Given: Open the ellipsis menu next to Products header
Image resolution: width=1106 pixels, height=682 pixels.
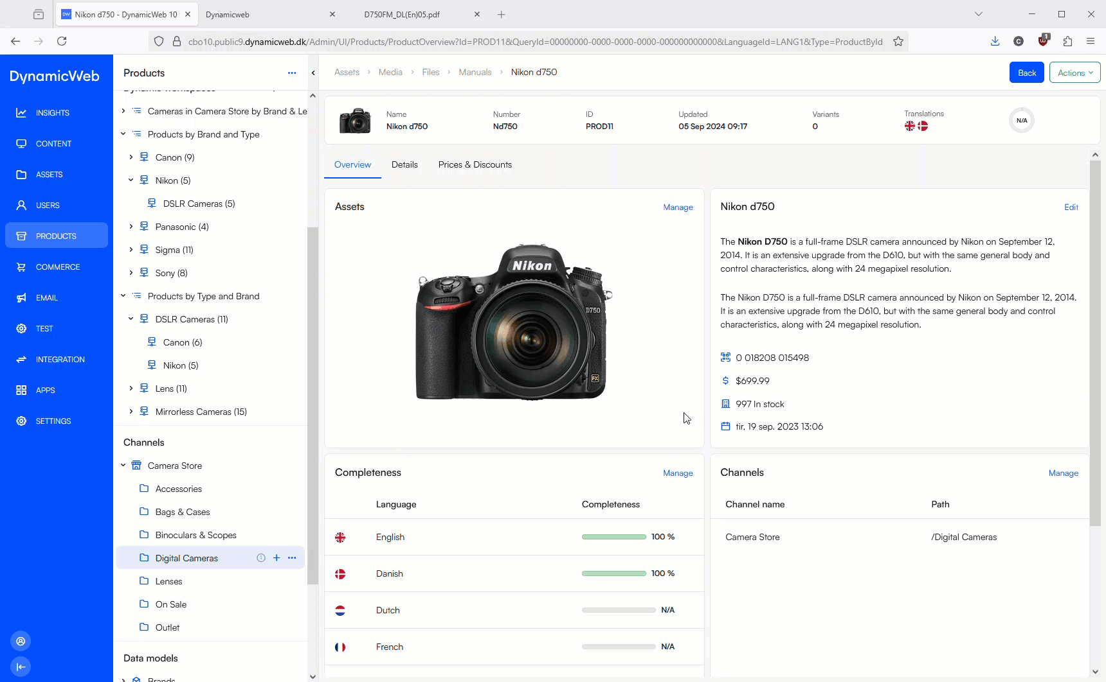Looking at the screenshot, I should 292,73.
